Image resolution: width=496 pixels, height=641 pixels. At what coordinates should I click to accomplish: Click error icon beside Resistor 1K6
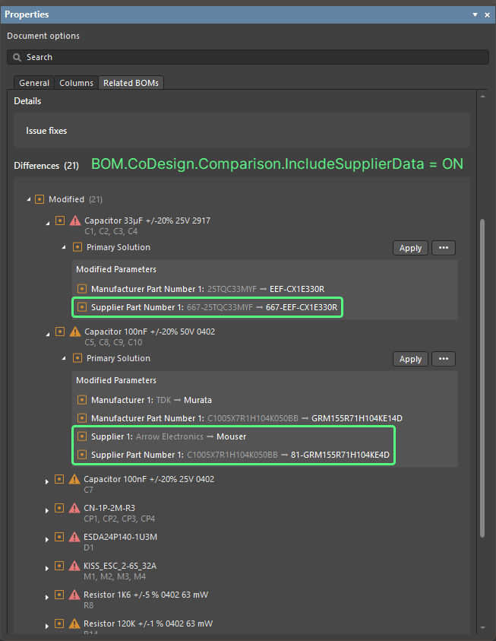(74, 595)
